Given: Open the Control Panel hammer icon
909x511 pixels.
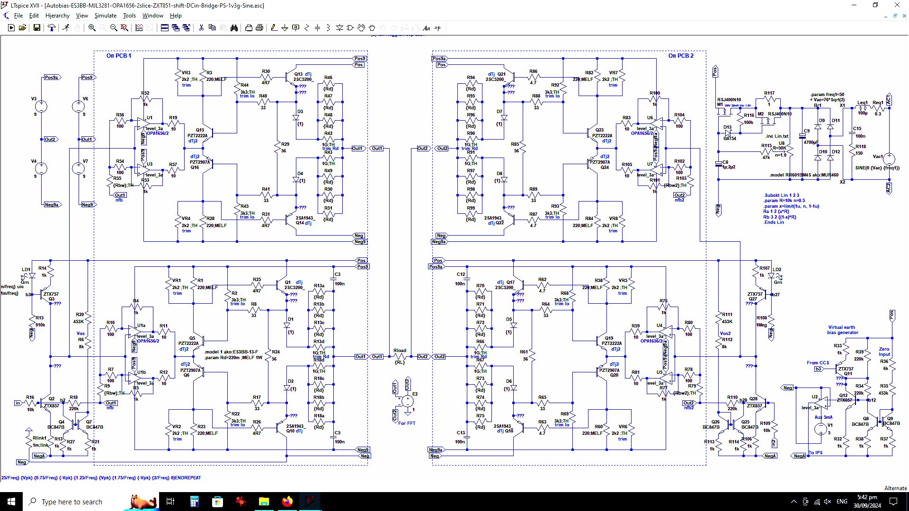Looking at the screenshot, I should [52, 28].
